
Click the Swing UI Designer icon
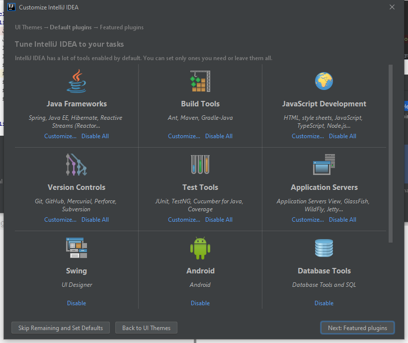point(77,248)
